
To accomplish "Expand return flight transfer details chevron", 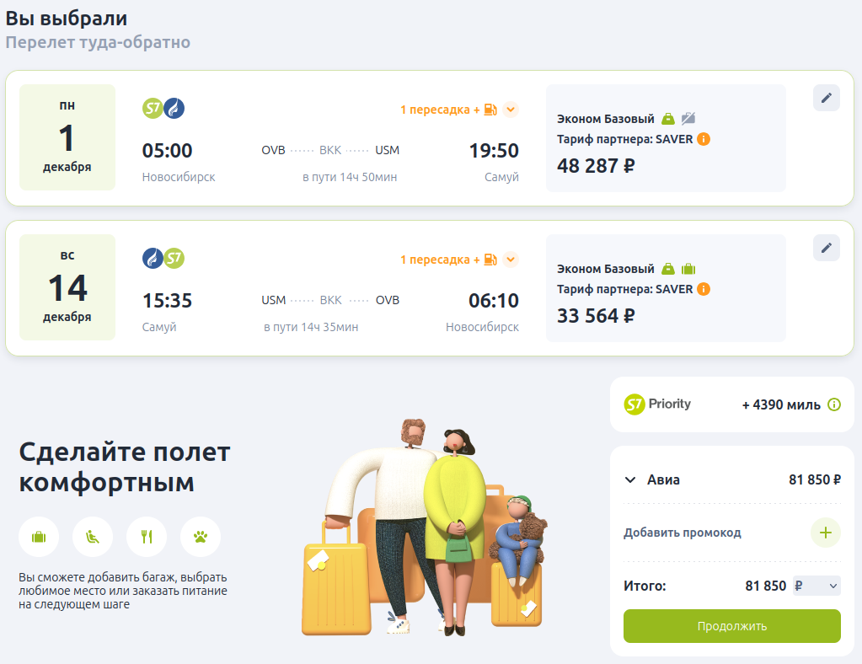I will click(x=511, y=260).
